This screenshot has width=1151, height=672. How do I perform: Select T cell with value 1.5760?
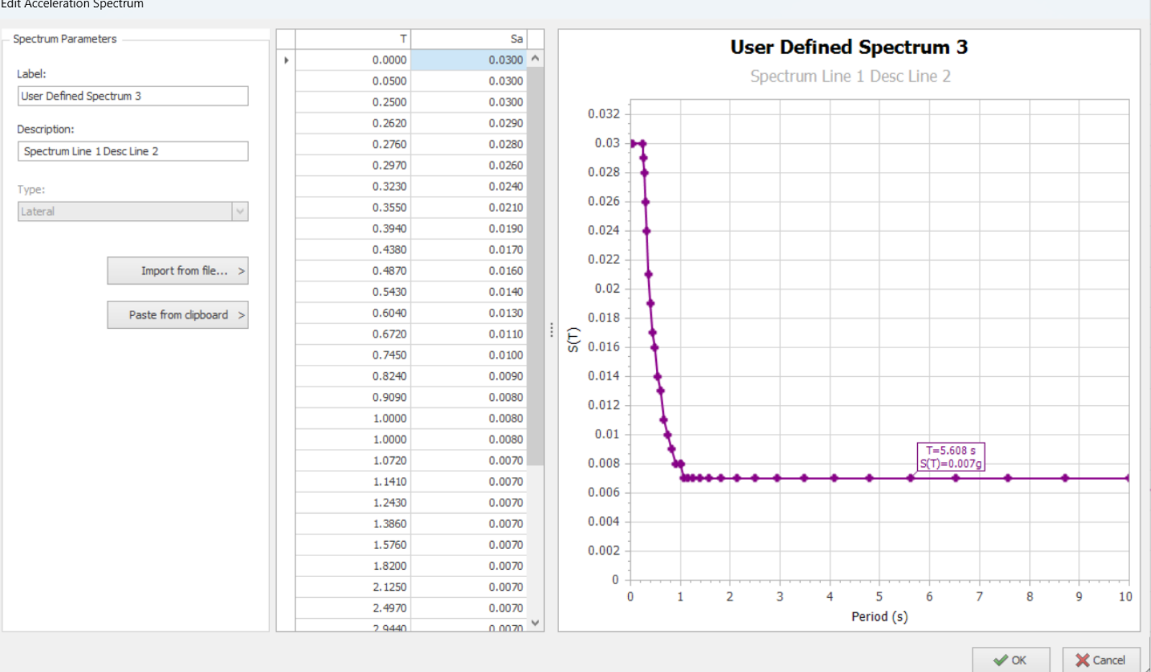352,545
